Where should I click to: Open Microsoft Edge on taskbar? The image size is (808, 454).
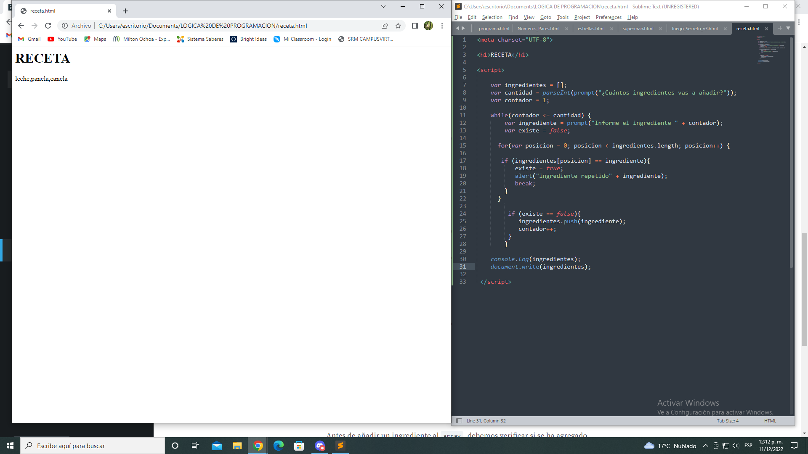click(x=279, y=446)
